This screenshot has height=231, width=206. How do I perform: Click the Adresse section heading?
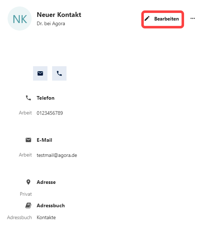pyautogui.click(x=46, y=182)
